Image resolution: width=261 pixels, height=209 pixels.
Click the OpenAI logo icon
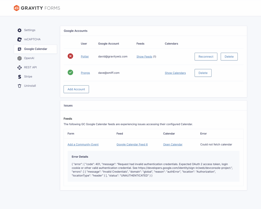coord(19,58)
